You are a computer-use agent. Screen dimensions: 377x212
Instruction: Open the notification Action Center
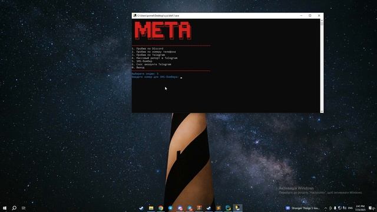371,208
